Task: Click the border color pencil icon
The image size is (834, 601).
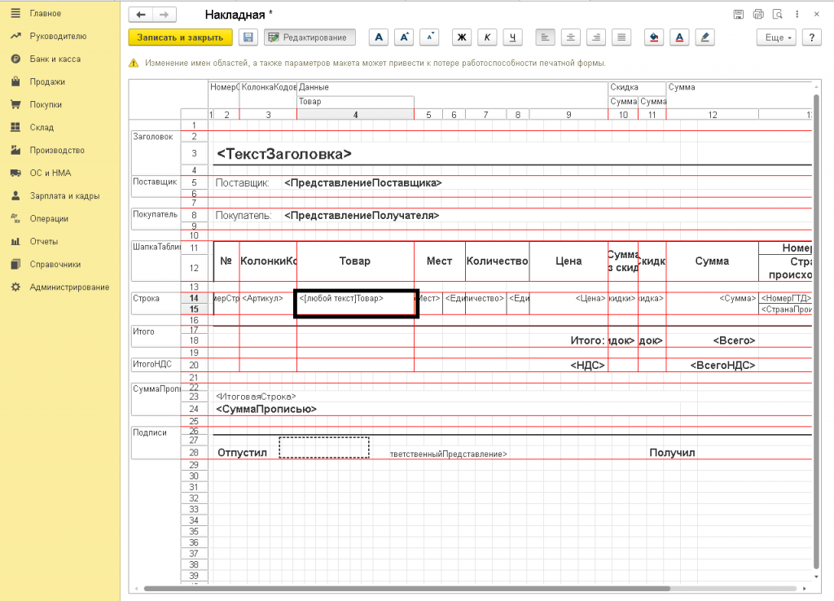Action: (705, 37)
